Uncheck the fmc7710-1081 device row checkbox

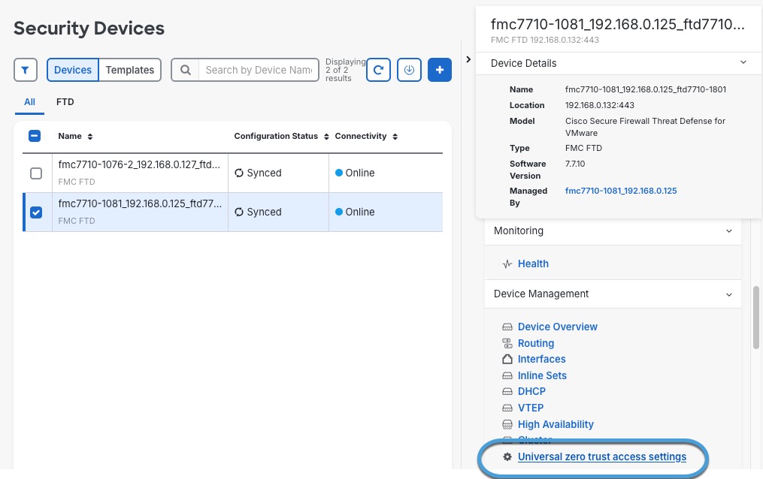[35, 212]
